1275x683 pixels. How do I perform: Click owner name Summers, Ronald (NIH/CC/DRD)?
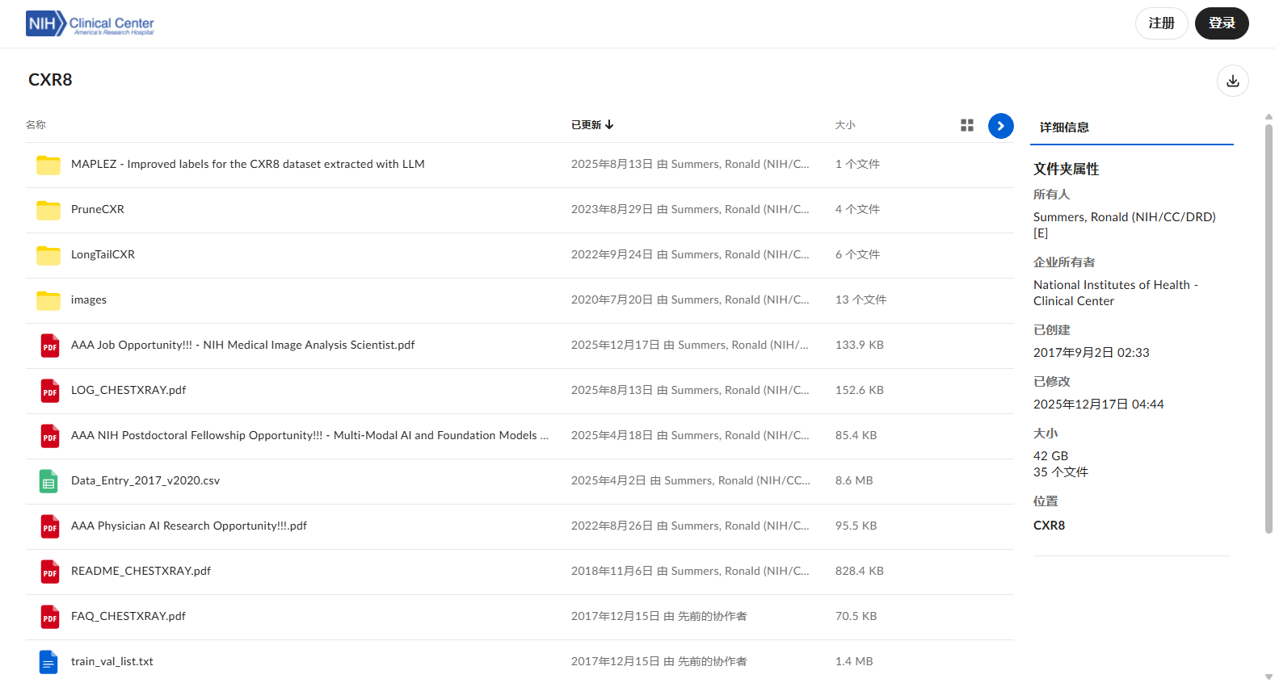(1125, 225)
